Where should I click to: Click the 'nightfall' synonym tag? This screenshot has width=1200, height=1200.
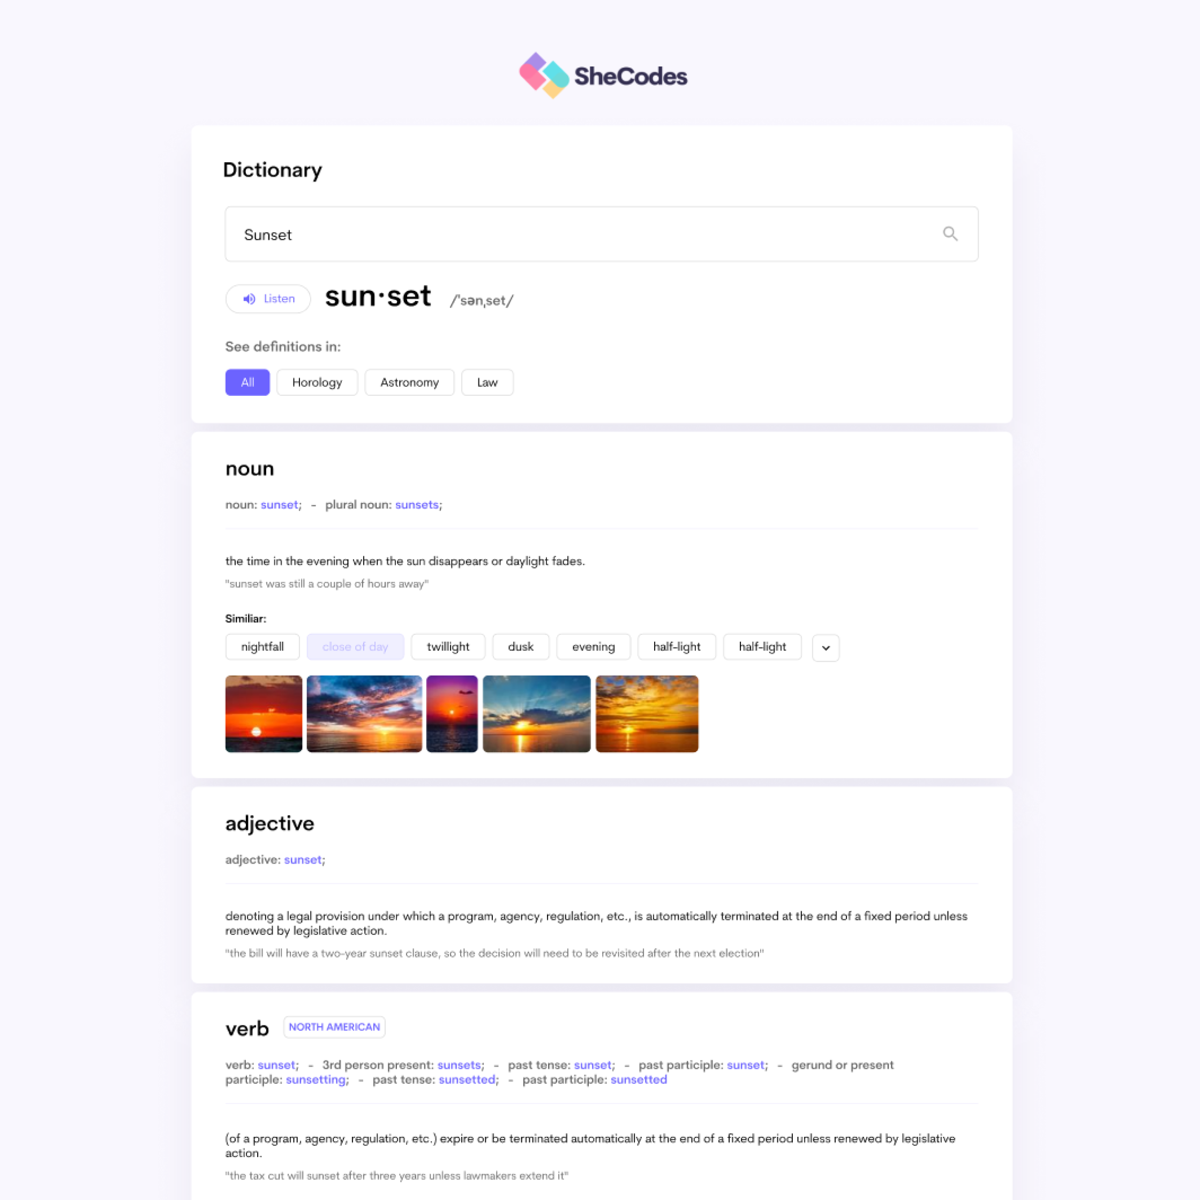coord(261,646)
